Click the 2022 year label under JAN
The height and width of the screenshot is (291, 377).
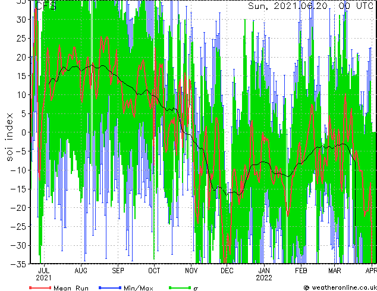(x=264, y=277)
